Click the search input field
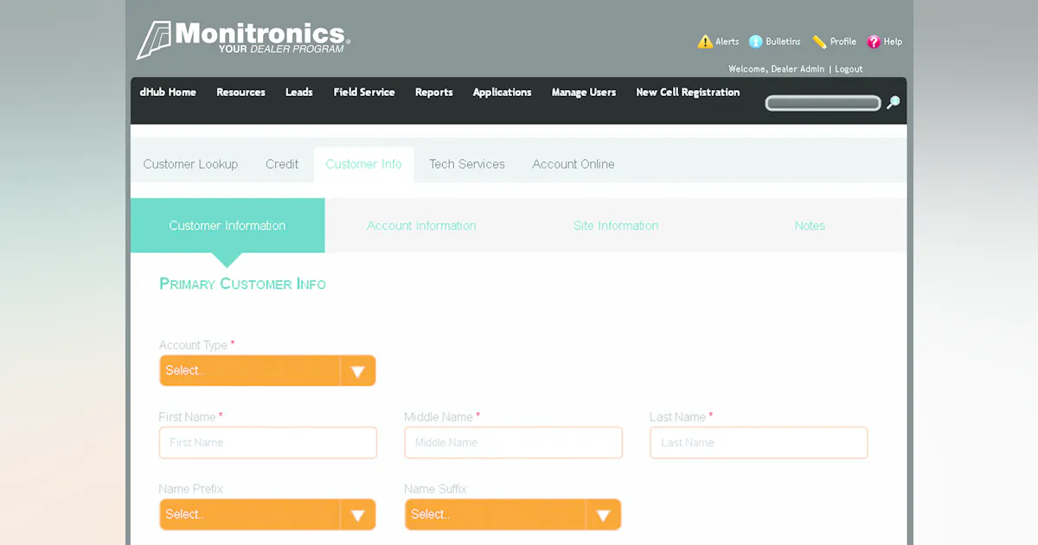Image resolution: width=1038 pixels, height=545 pixels. (823, 103)
